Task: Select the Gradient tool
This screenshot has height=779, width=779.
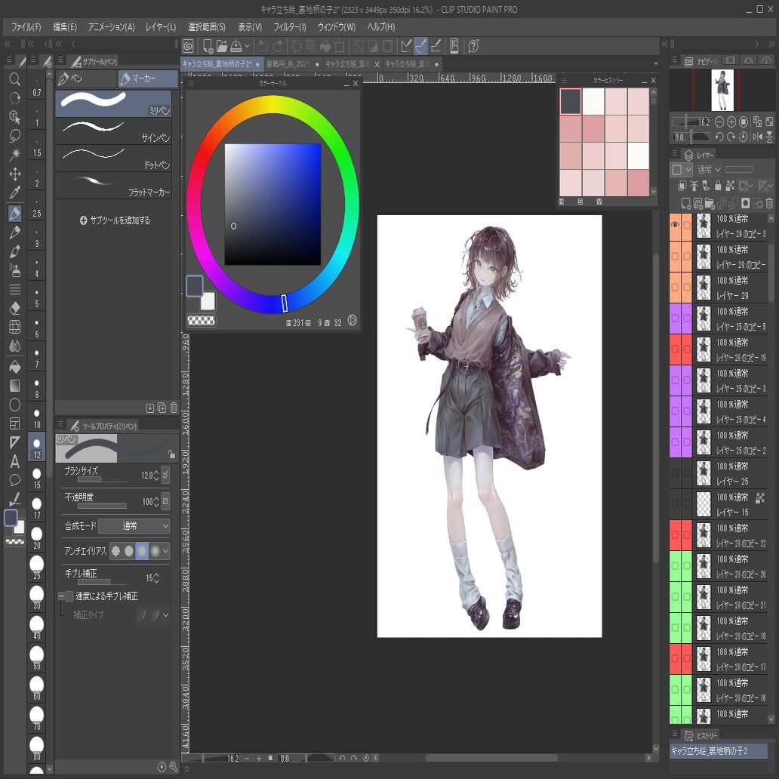Action: click(x=15, y=386)
